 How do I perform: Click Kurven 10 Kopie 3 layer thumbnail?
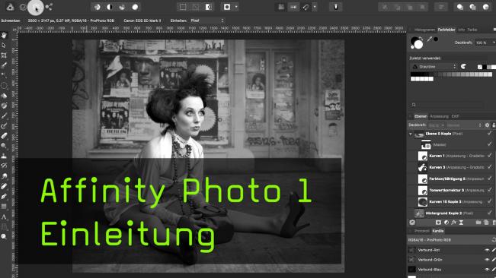tap(423, 202)
